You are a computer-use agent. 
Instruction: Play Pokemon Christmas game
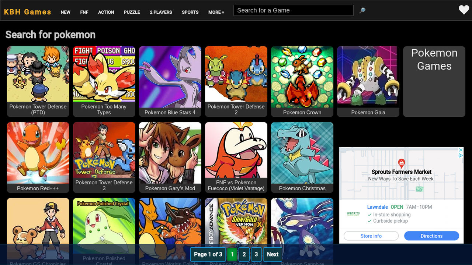302,157
